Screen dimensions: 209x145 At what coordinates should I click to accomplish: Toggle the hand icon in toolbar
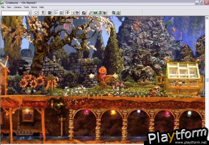68,13
